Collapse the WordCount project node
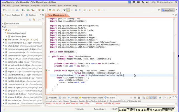This screenshot has height=112, width=179. tap(3, 27)
